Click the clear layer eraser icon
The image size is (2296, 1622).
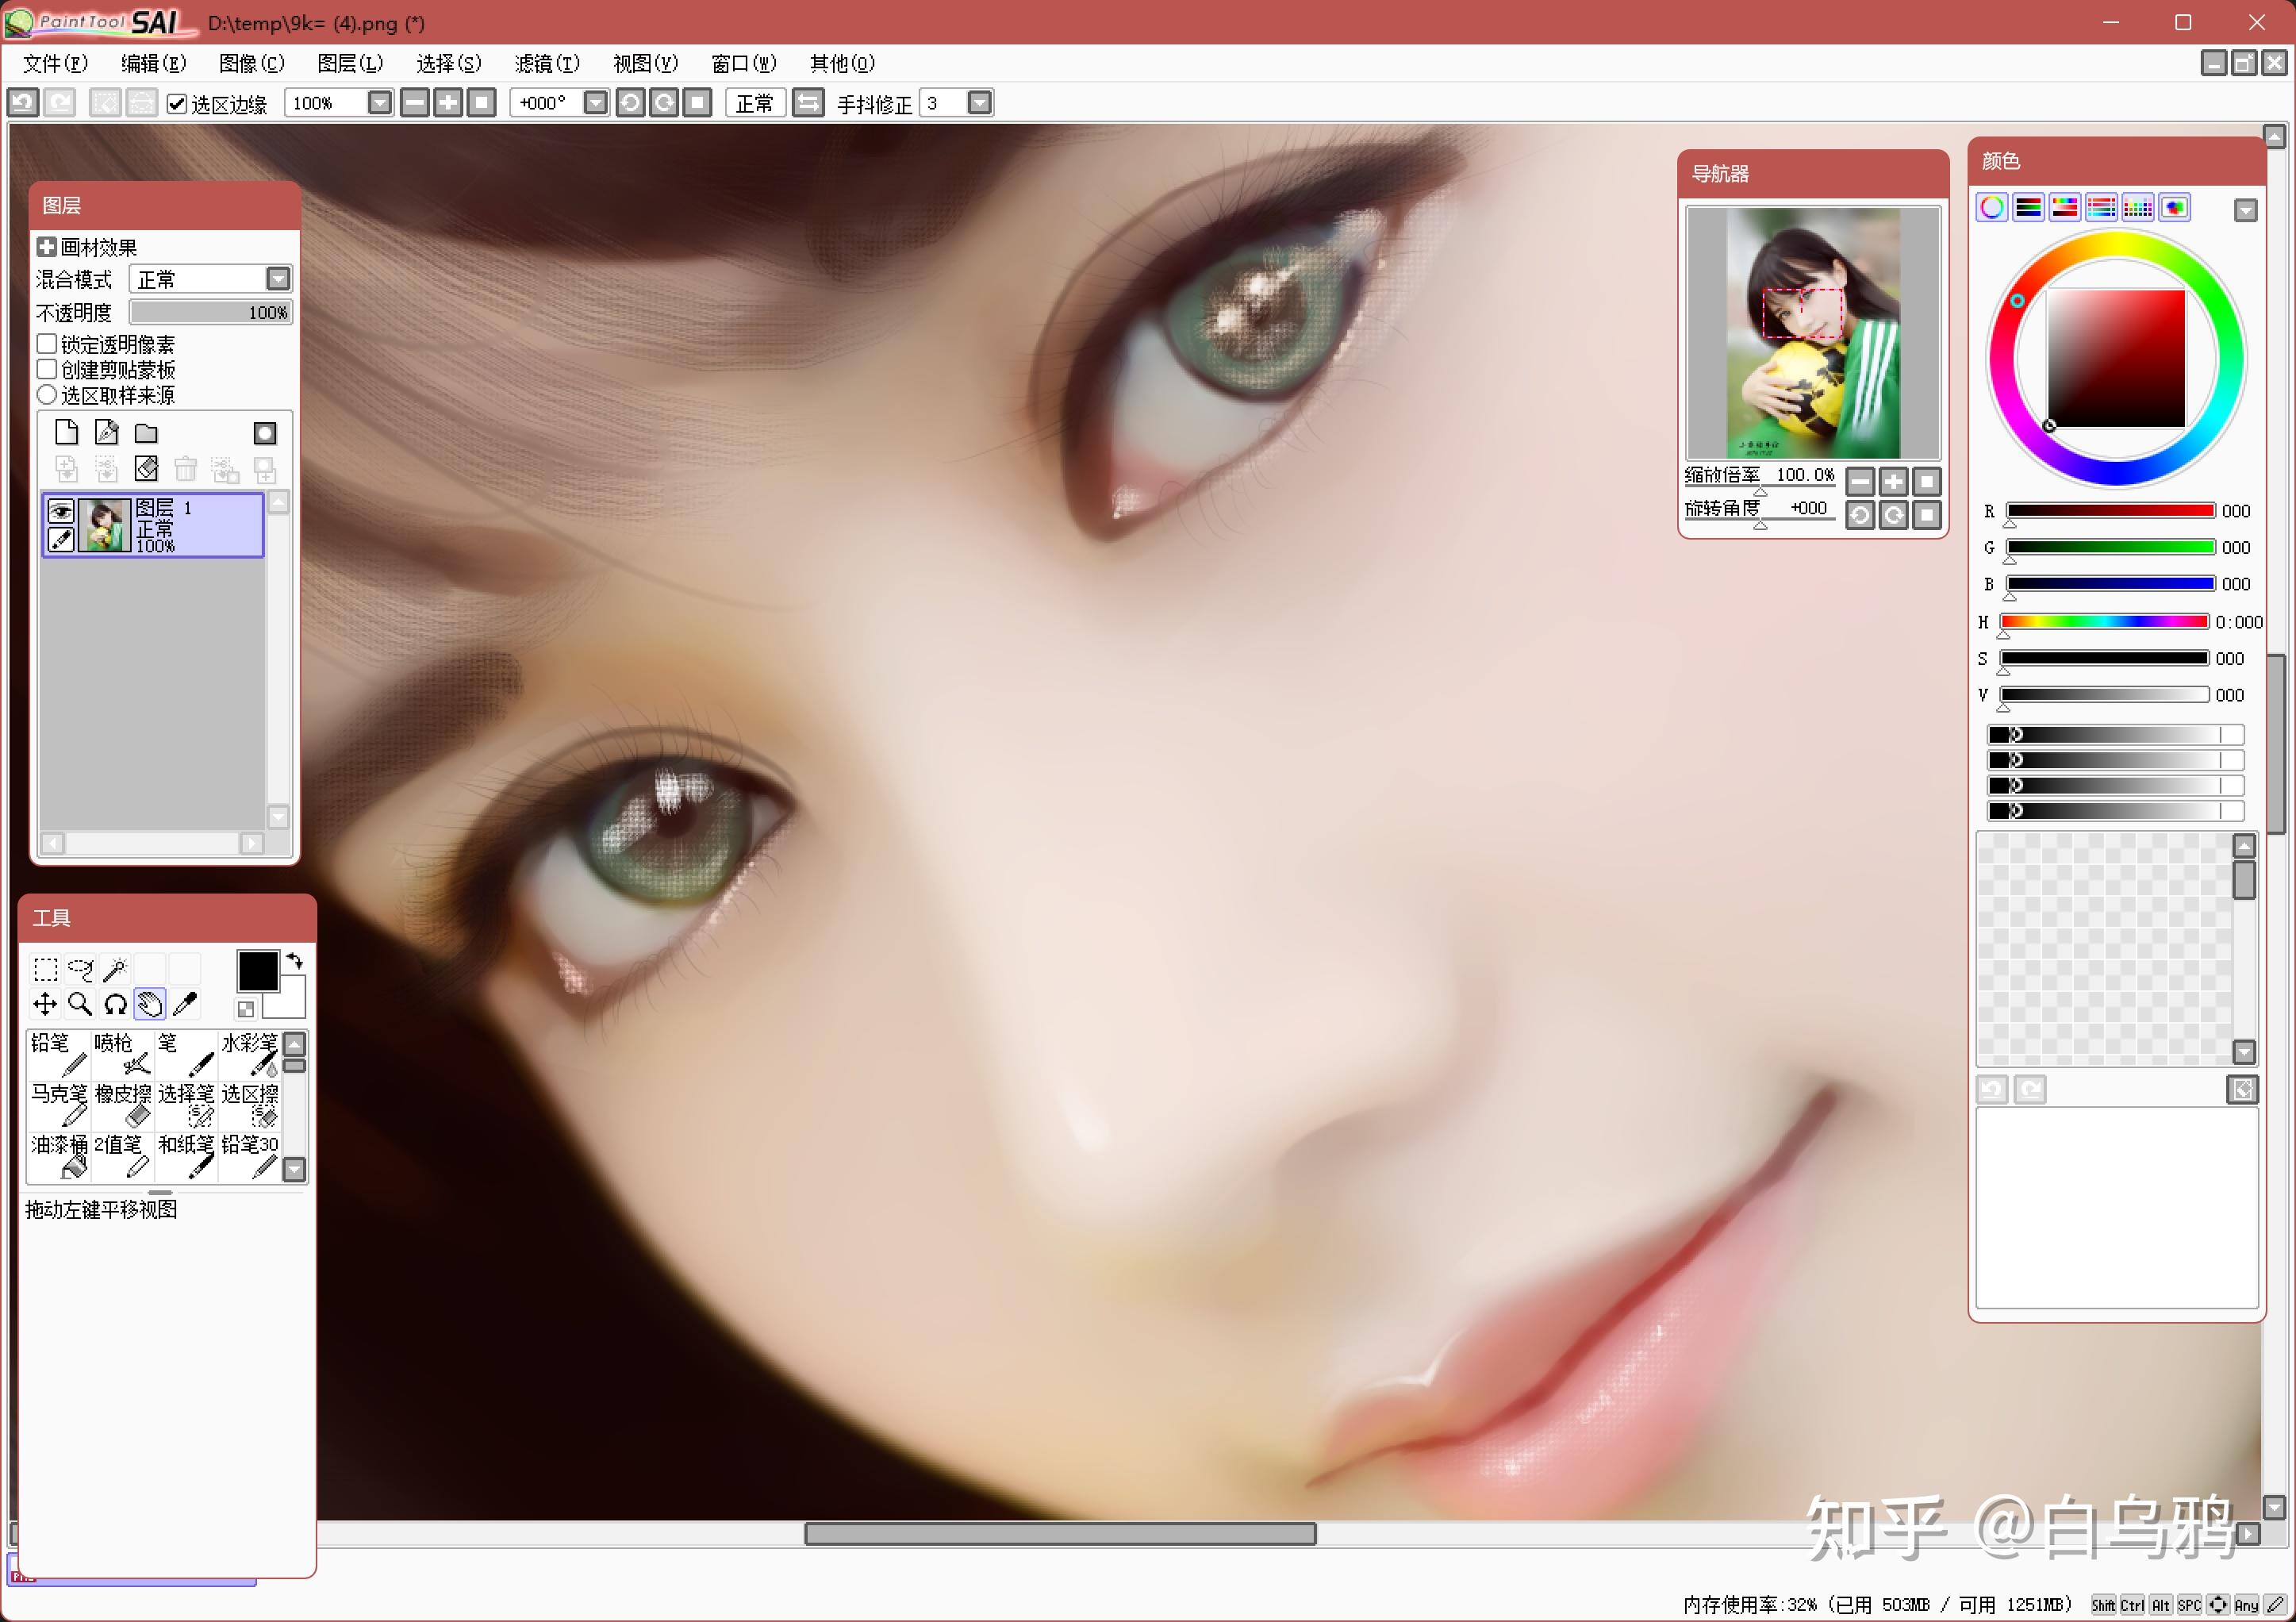point(146,468)
